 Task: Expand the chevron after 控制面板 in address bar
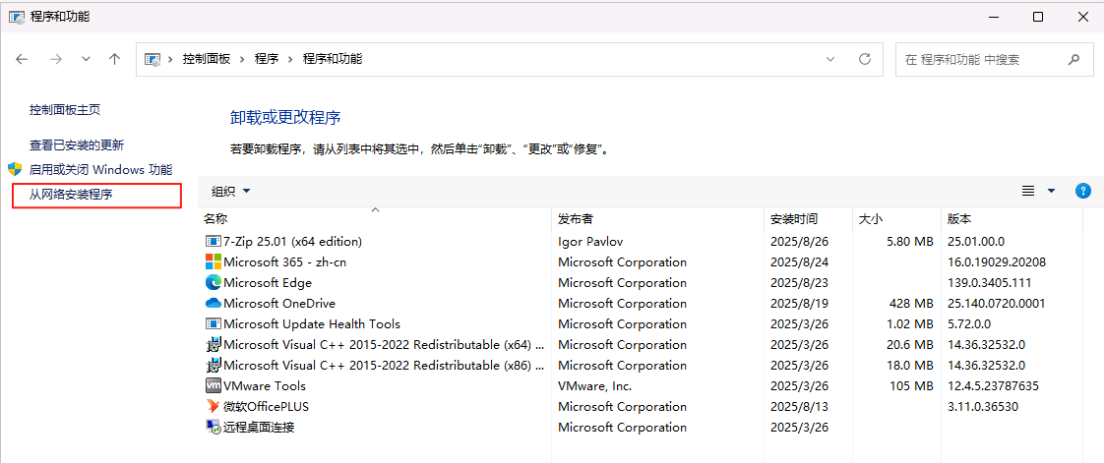click(242, 59)
